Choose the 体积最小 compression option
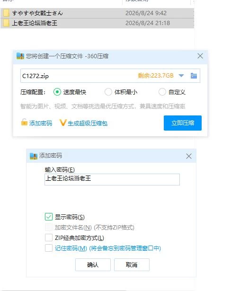 [108, 92]
